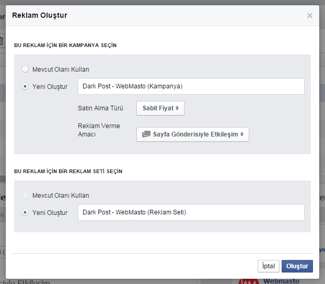The width and height of the screenshot is (325, 284).
Task: Close the Reklam Oluştur dialog
Action: pyautogui.click(x=310, y=16)
